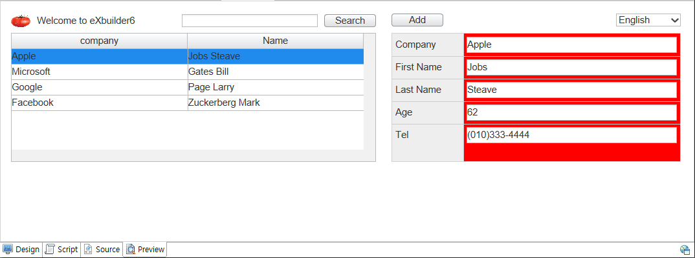This screenshot has width=695, height=258.
Task: Open the English language dropdown
Action: [648, 20]
